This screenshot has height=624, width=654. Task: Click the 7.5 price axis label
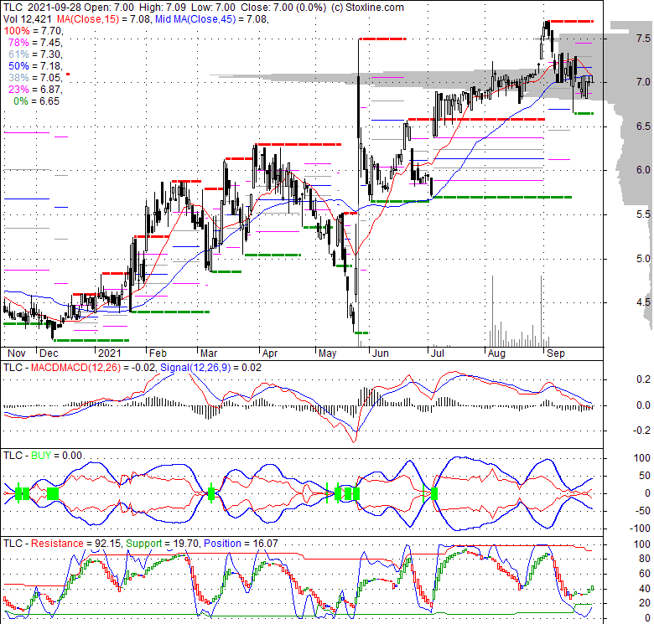point(643,39)
